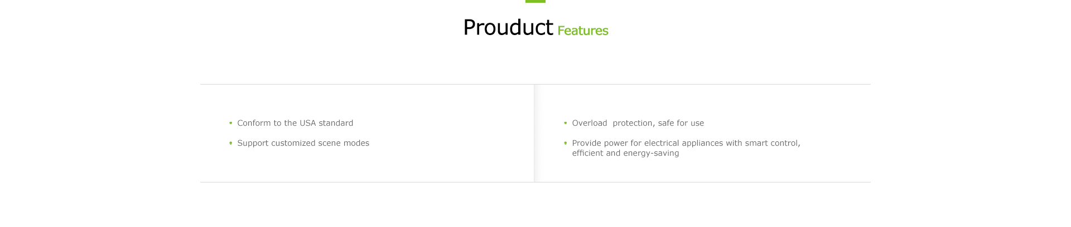Viewport: 1071px width, 227px height.
Task: Click the word USA in the first feature
Action: tap(308, 123)
